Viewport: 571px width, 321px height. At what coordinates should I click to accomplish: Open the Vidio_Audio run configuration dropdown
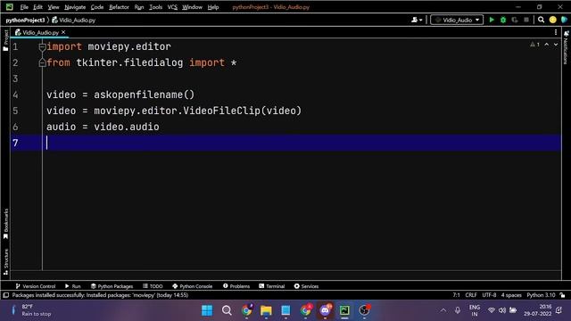pyautogui.click(x=457, y=20)
